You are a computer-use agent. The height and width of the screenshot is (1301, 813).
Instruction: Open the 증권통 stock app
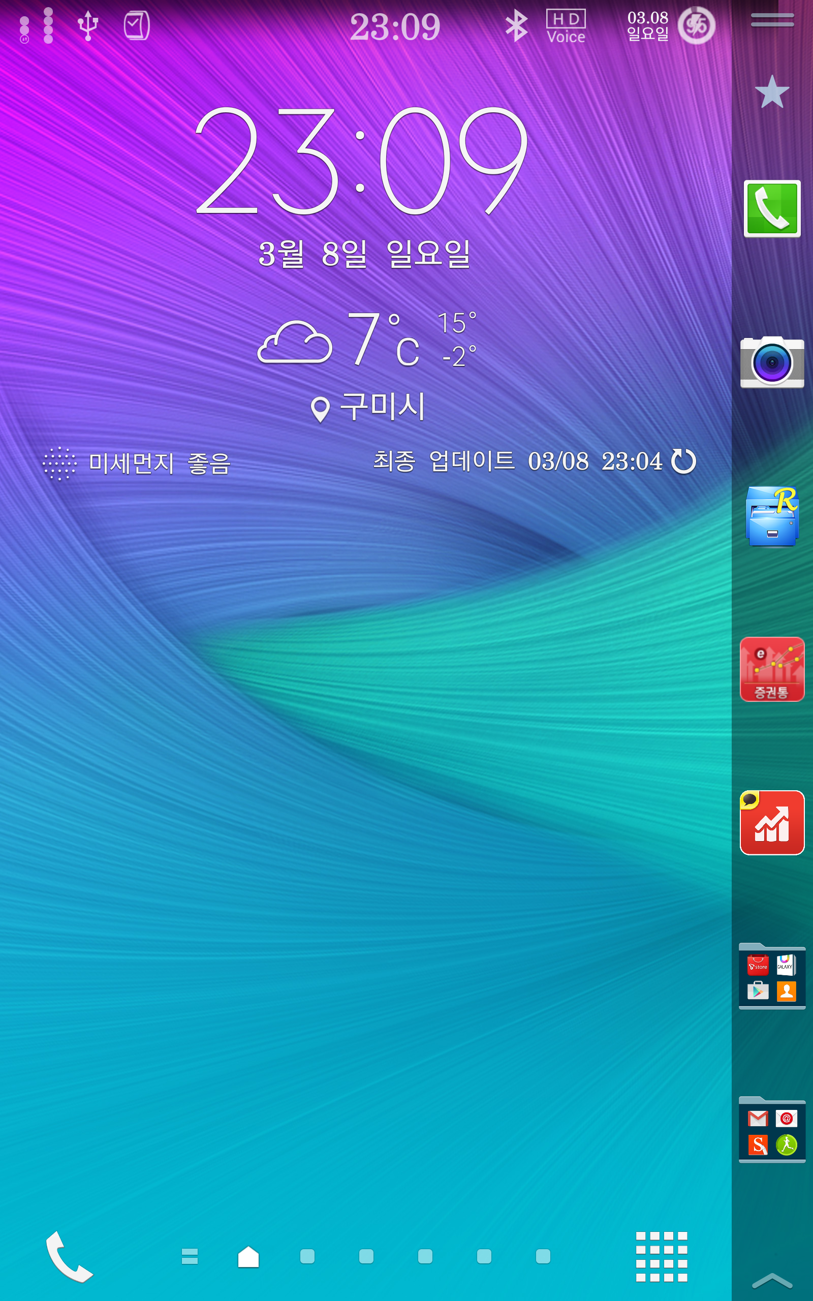click(x=772, y=669)
